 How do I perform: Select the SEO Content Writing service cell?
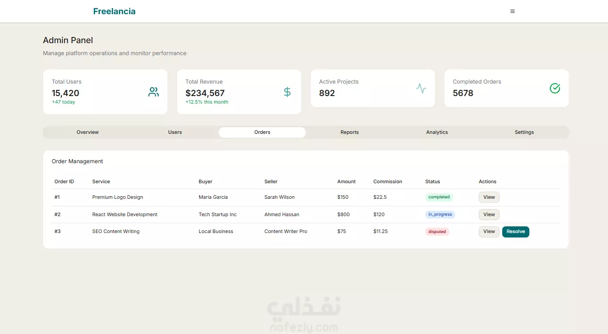click(x=116, y=232)
